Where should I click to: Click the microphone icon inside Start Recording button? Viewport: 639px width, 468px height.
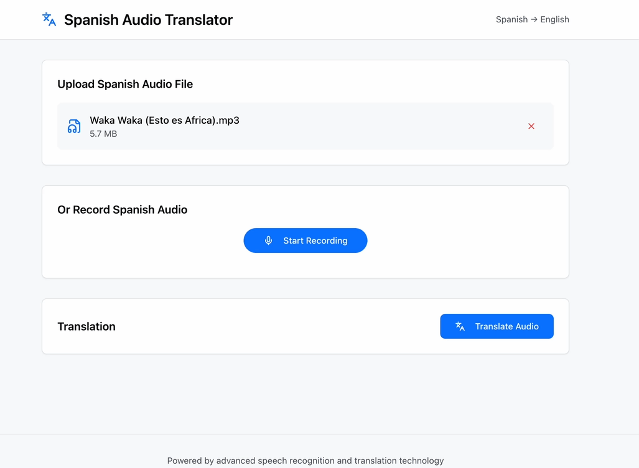268,241
